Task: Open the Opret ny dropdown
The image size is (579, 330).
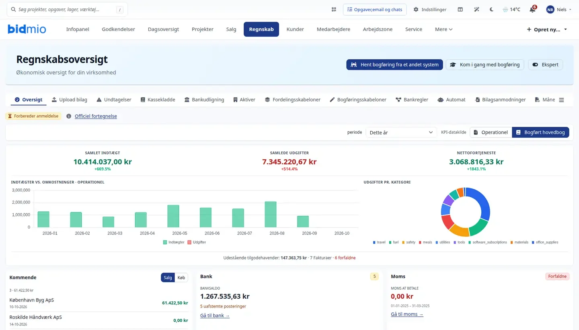Action: [547, 29]
